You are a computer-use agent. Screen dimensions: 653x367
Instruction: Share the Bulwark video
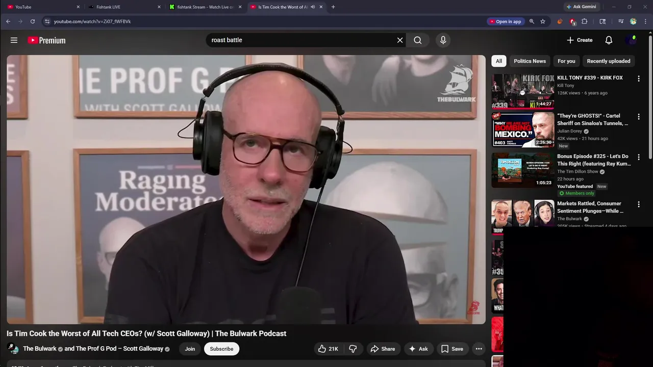(x=383, y=349)
